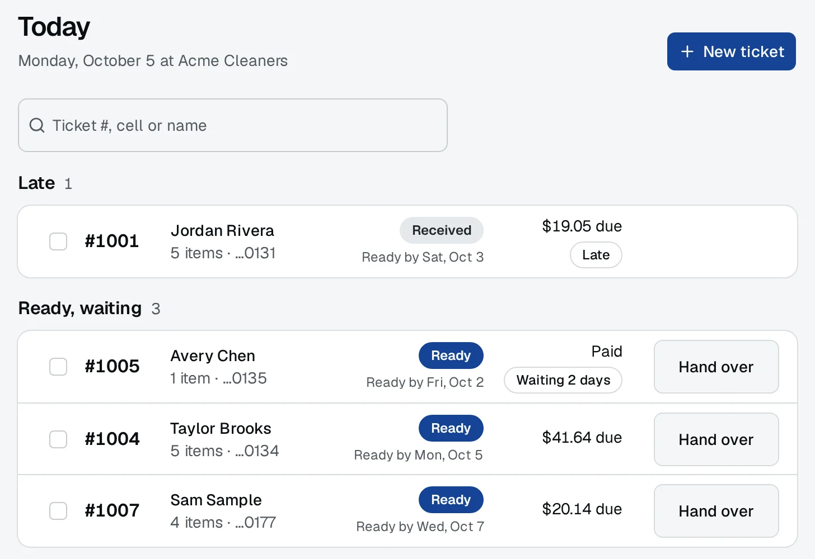Click the $20.14 due amount
The image size is (815, 559).
[582, 509]
